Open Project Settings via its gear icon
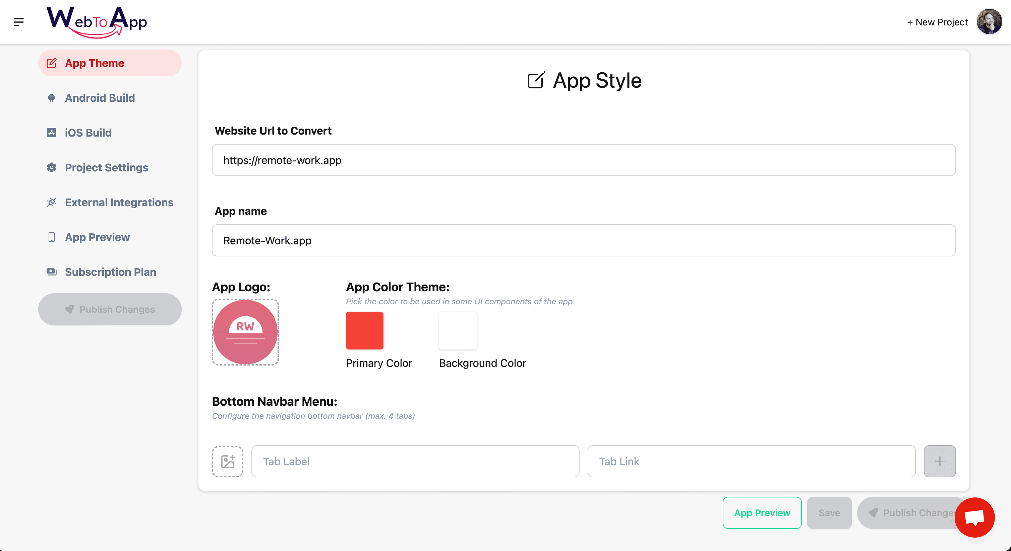The width and height of the screenshot is (1011, 551). (x=51, y=167)
